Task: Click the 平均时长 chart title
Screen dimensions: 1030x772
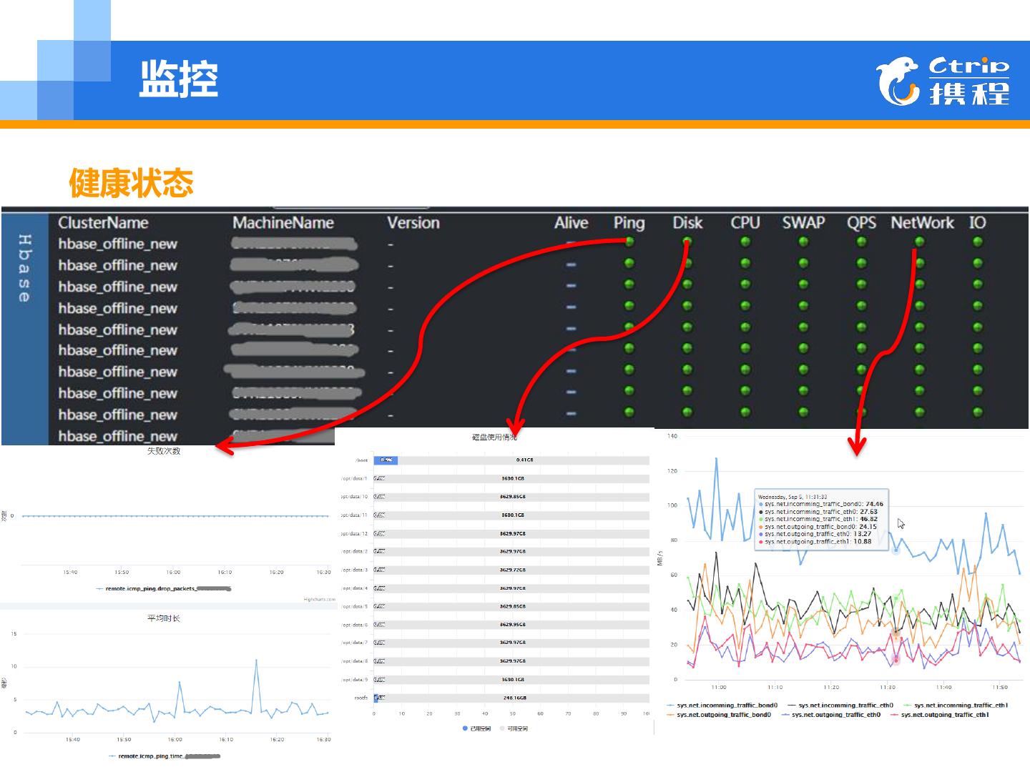Action: tap(164, 618)
